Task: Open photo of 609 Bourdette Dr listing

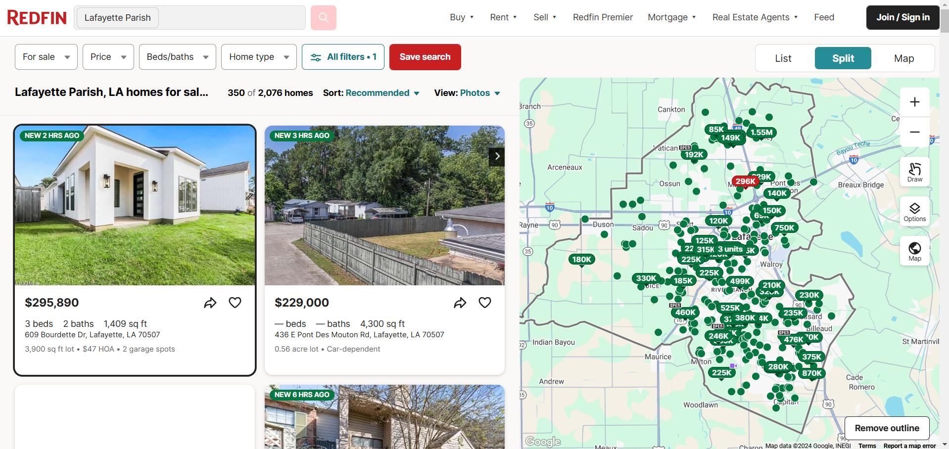Action: [x=135, y=205]
